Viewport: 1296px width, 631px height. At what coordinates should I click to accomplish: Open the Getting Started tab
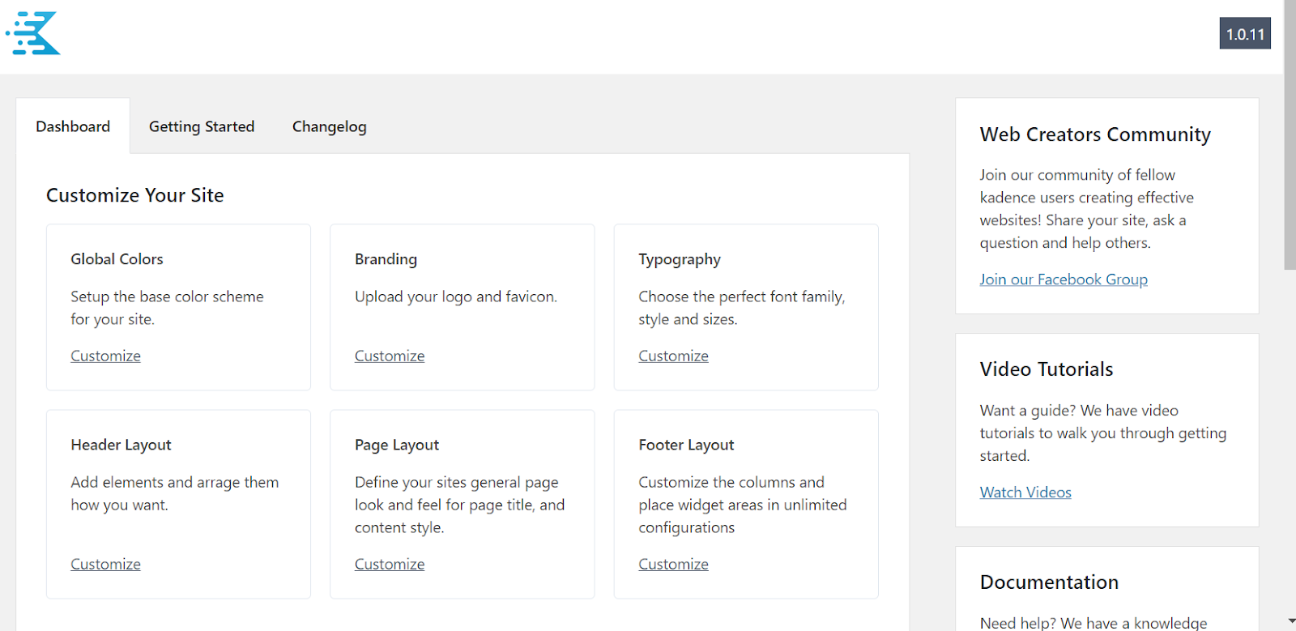(x=202, y=126)
